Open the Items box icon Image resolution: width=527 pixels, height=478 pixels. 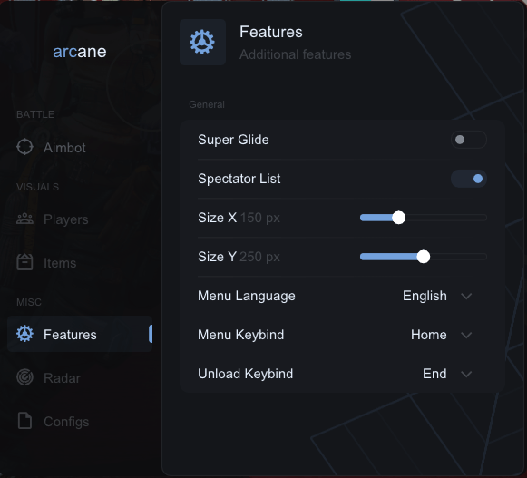[x=24, y=262]
